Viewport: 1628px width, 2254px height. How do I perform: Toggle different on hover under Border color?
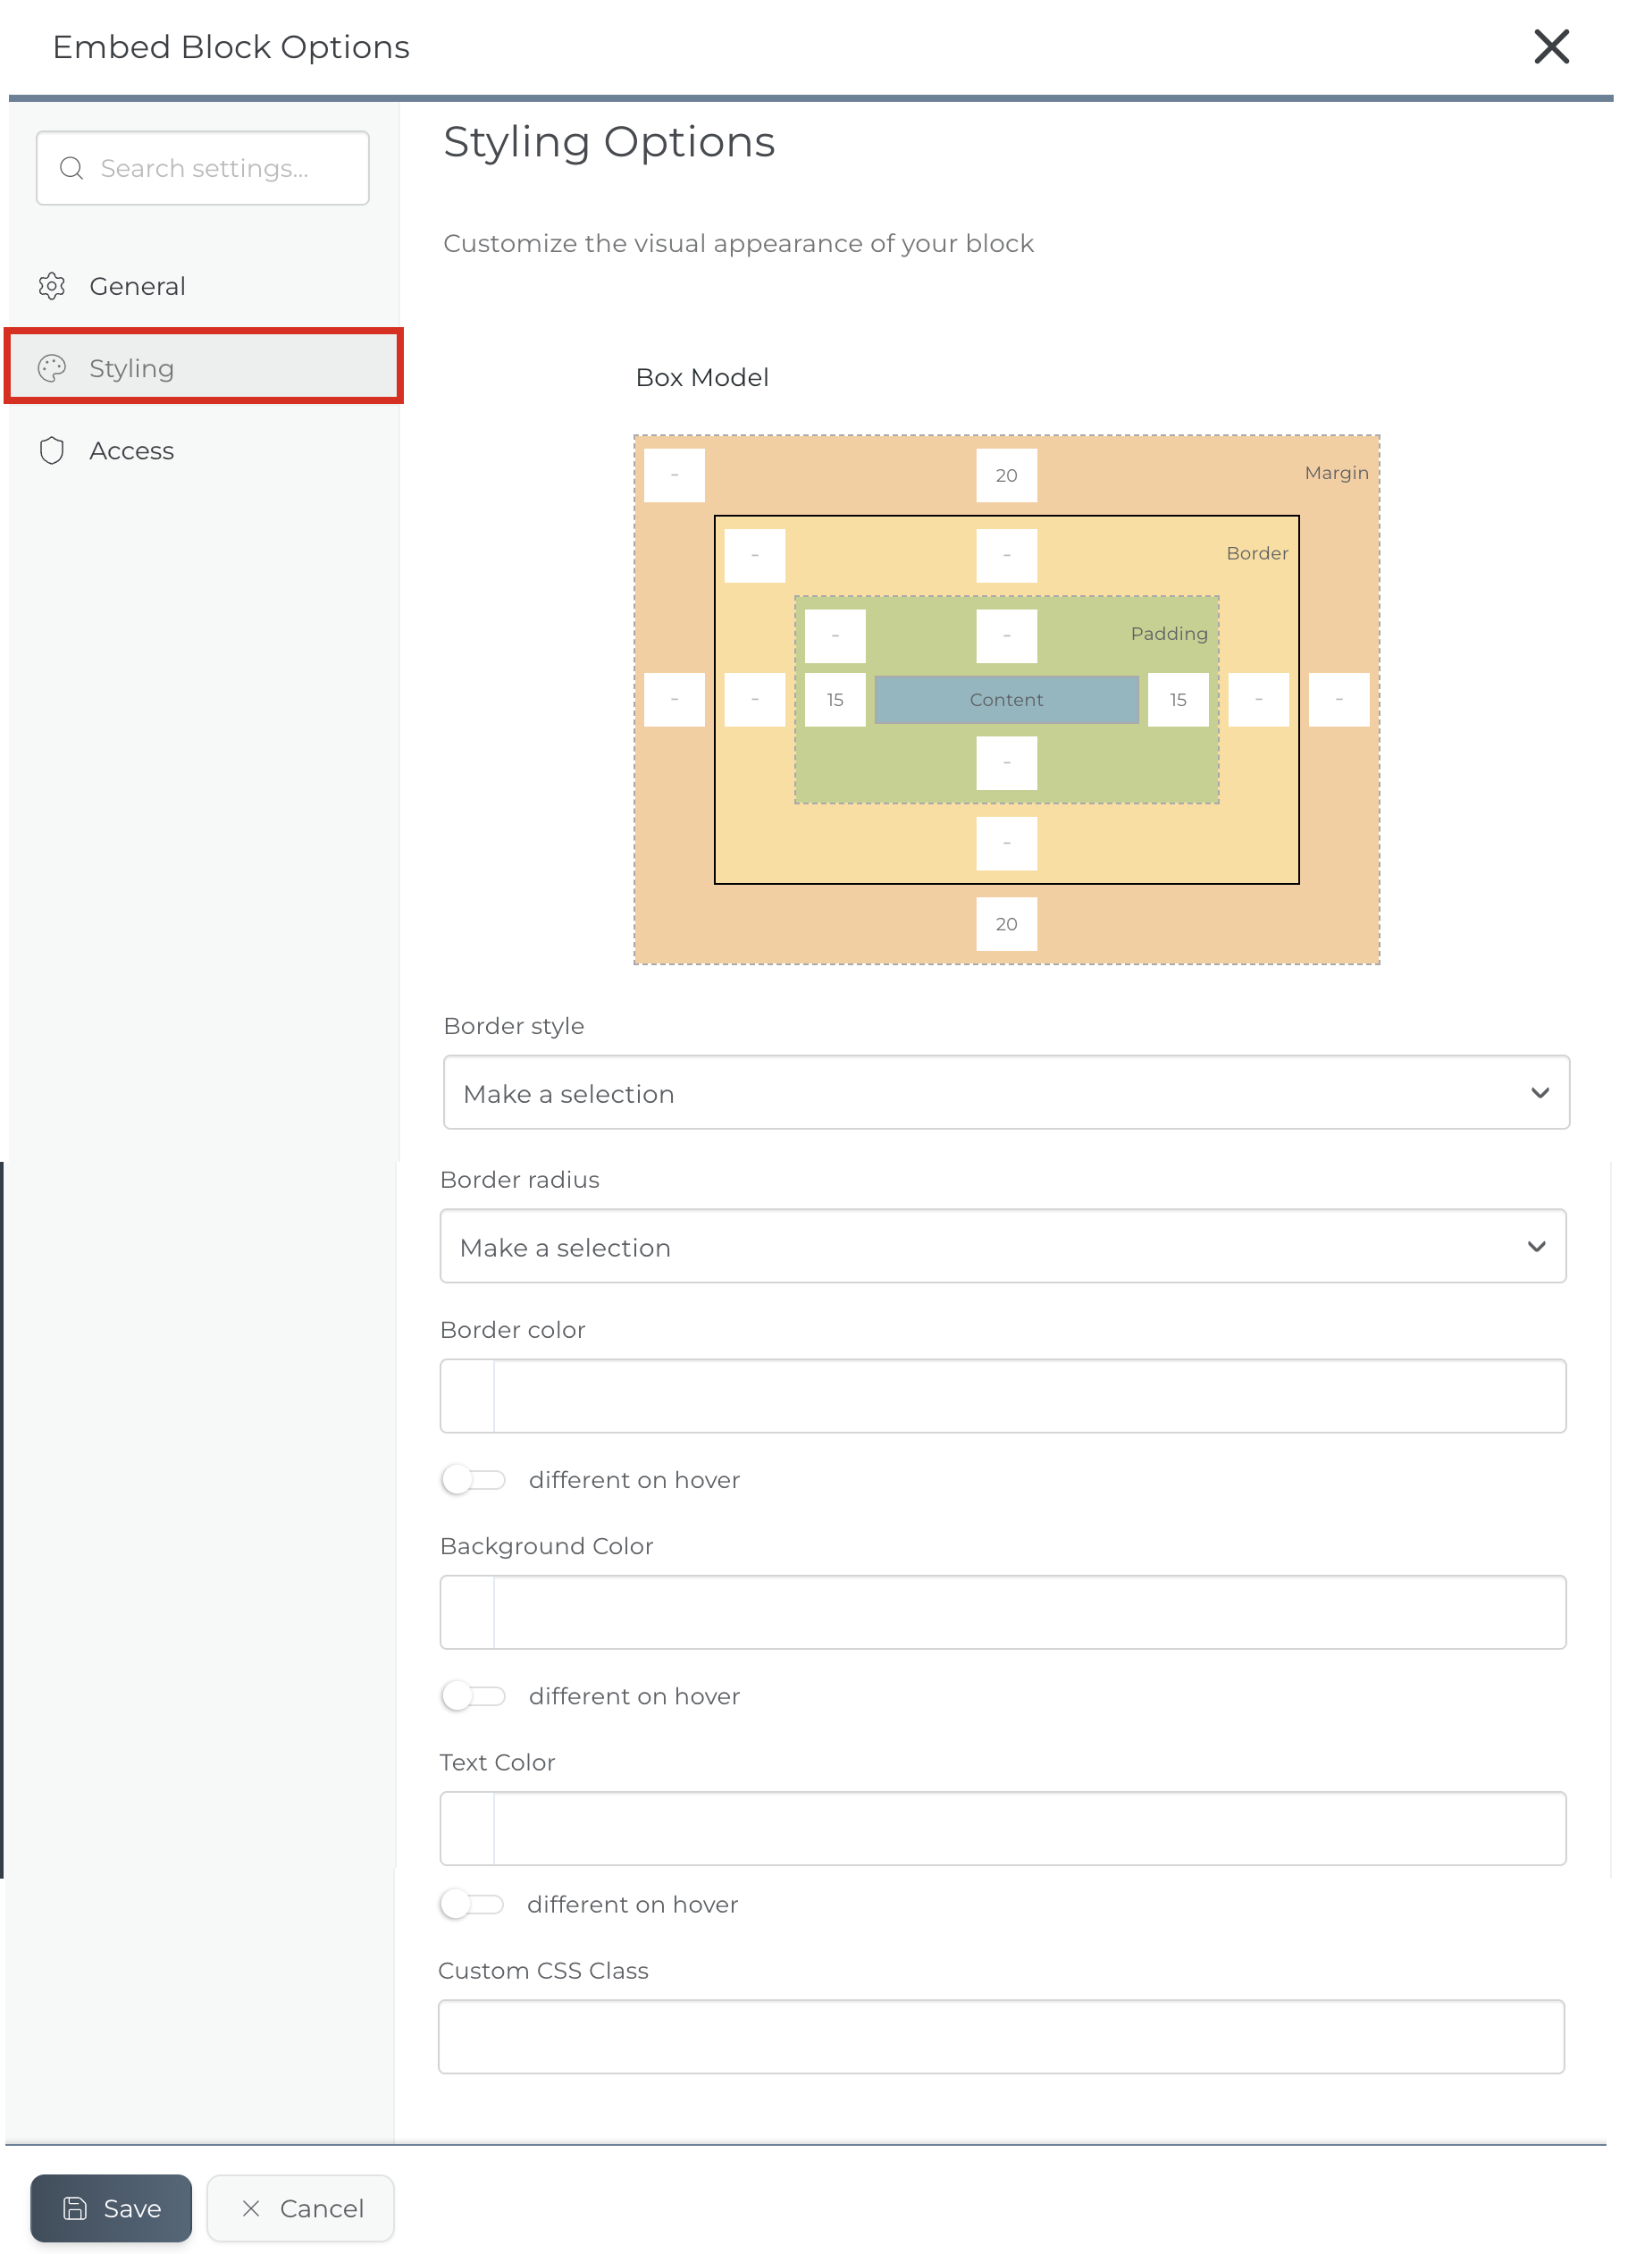[x=474, y=1480]
